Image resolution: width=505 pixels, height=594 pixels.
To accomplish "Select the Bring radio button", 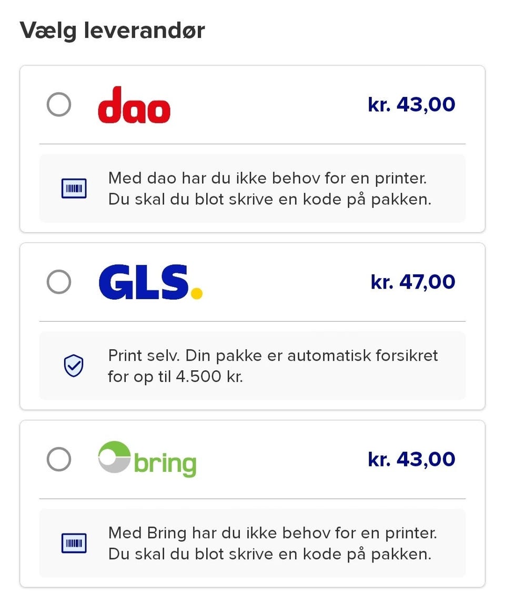I will (58, 459).
